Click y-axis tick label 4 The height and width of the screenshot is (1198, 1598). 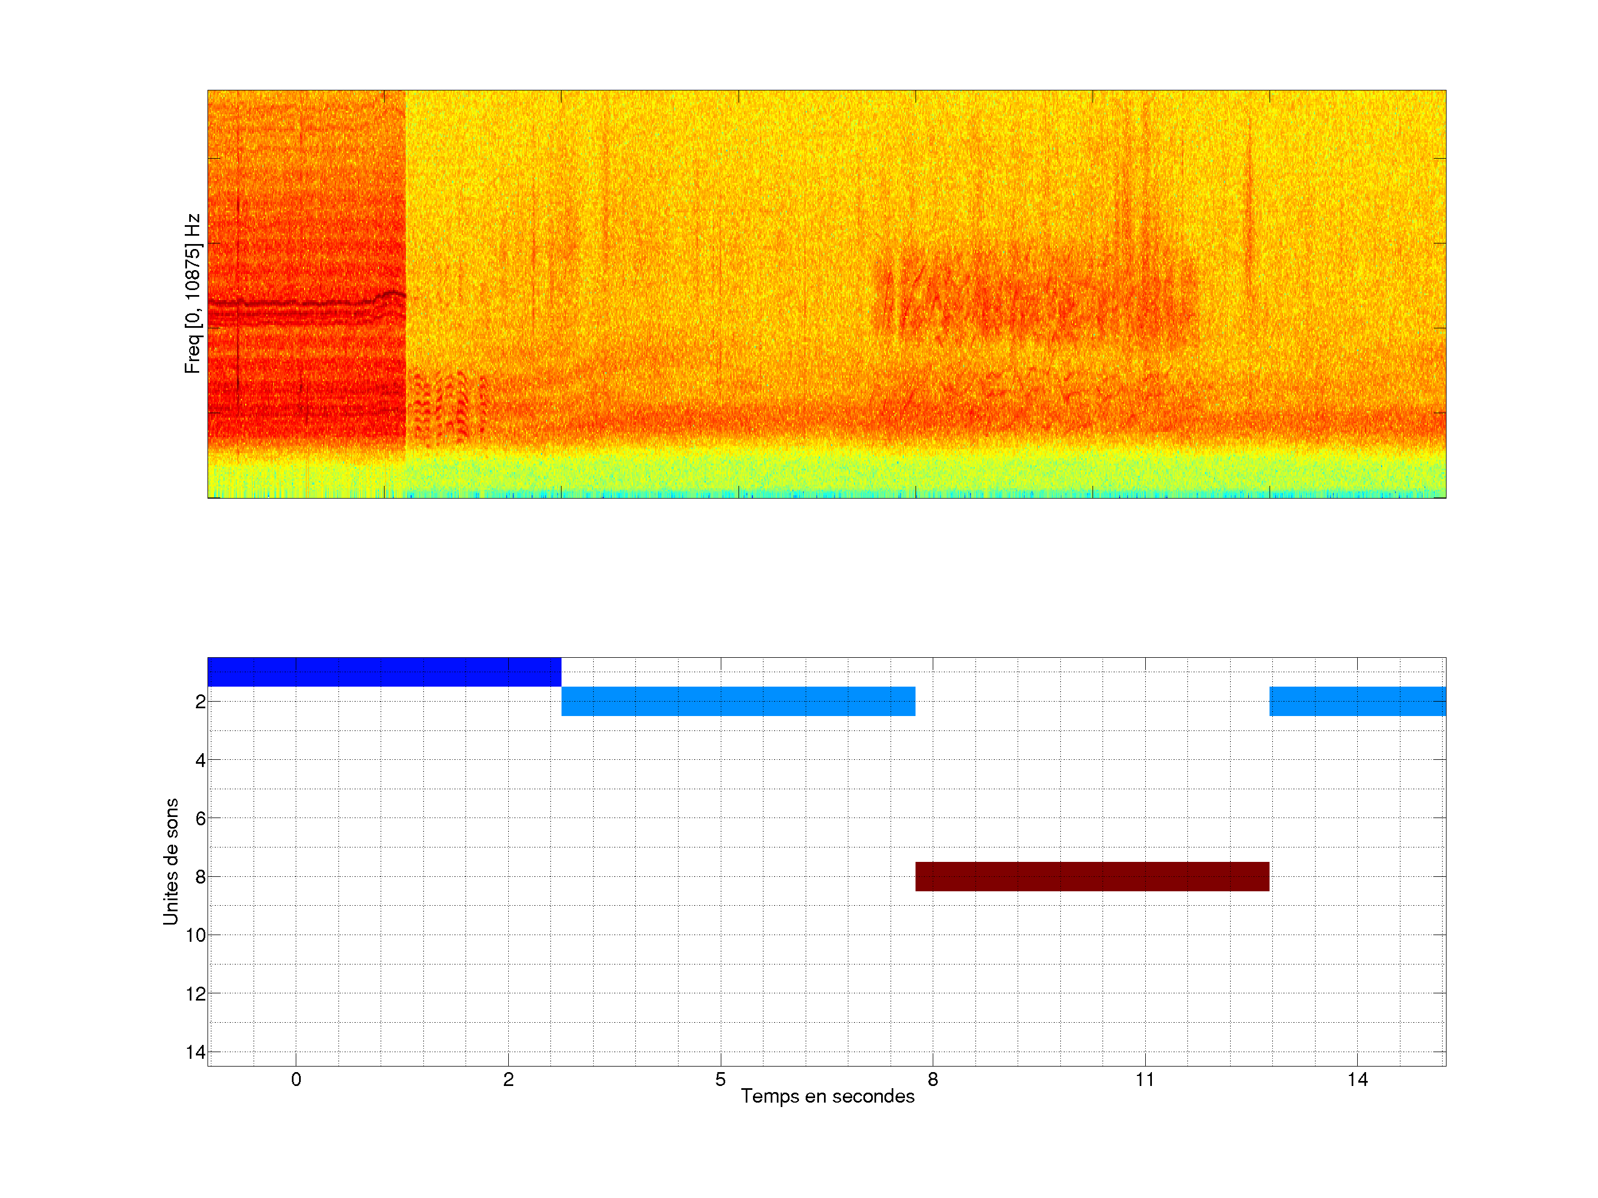(200, 760)
